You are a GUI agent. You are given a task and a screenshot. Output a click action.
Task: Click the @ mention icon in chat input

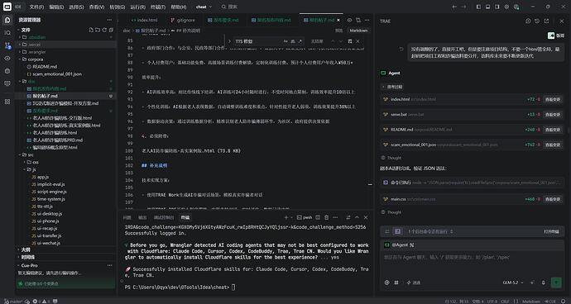click(x=387, y=283)
